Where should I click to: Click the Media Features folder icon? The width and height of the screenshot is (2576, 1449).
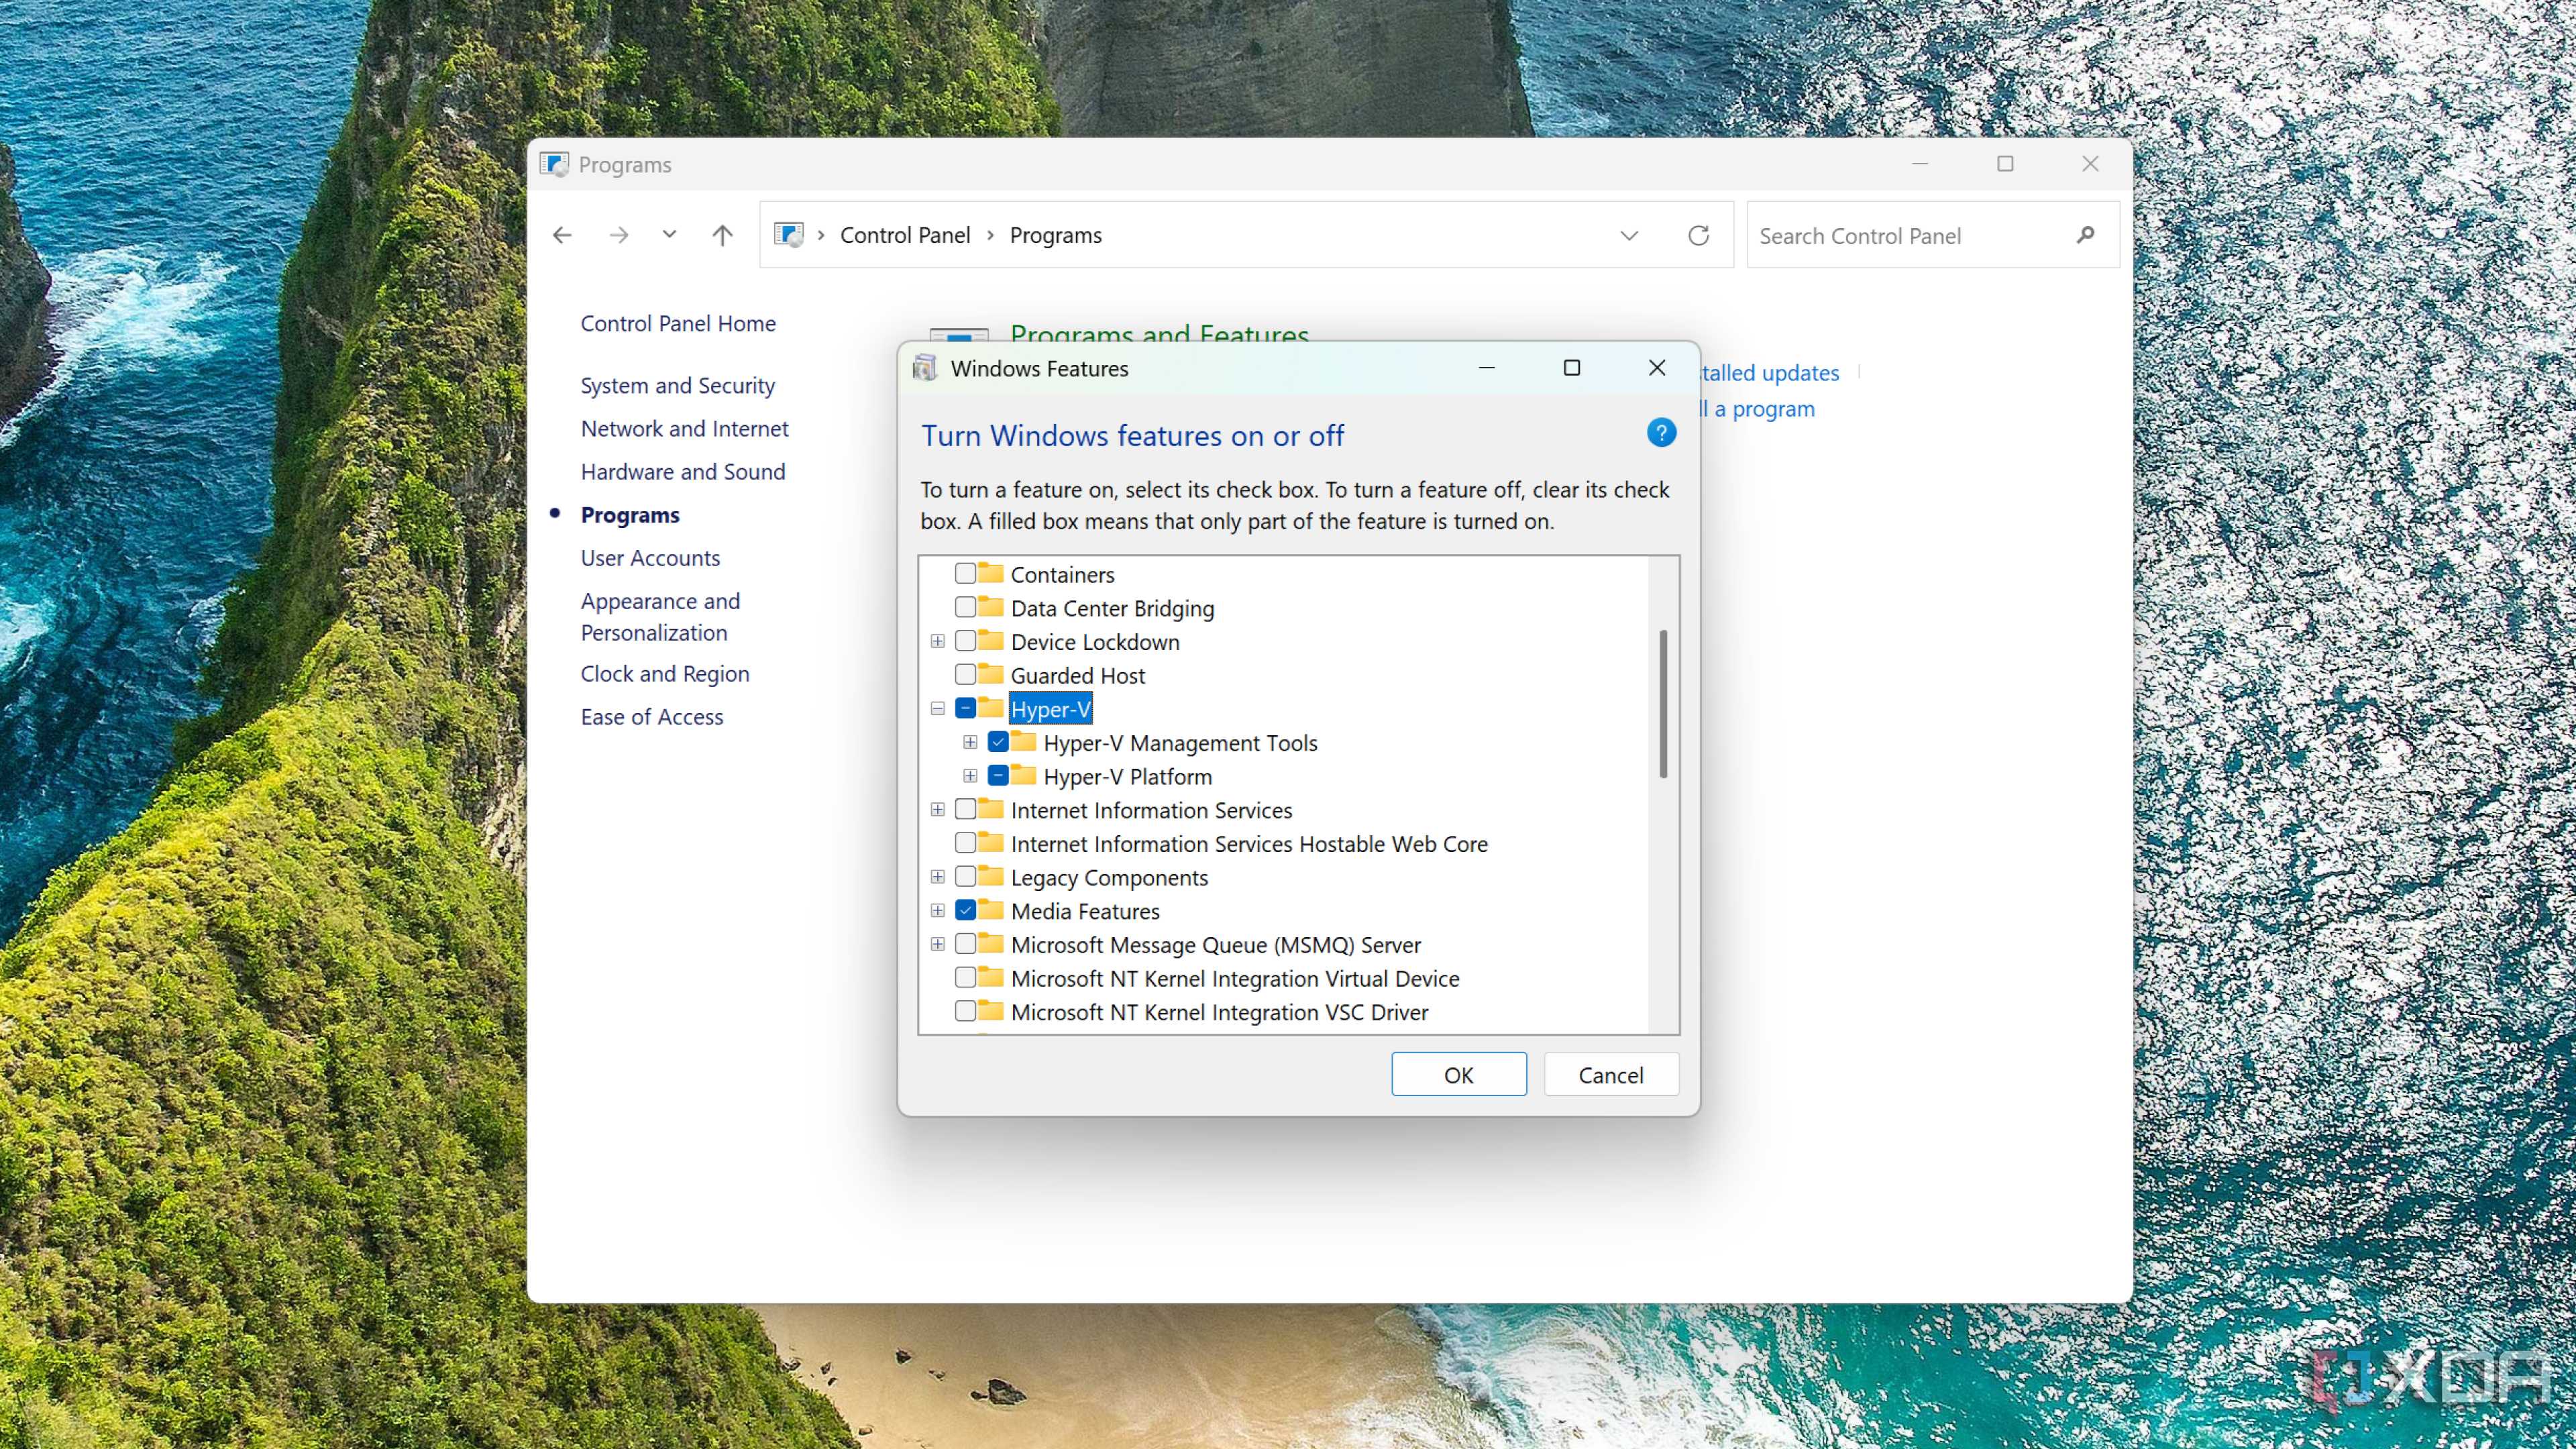click(x=990, y=910)
